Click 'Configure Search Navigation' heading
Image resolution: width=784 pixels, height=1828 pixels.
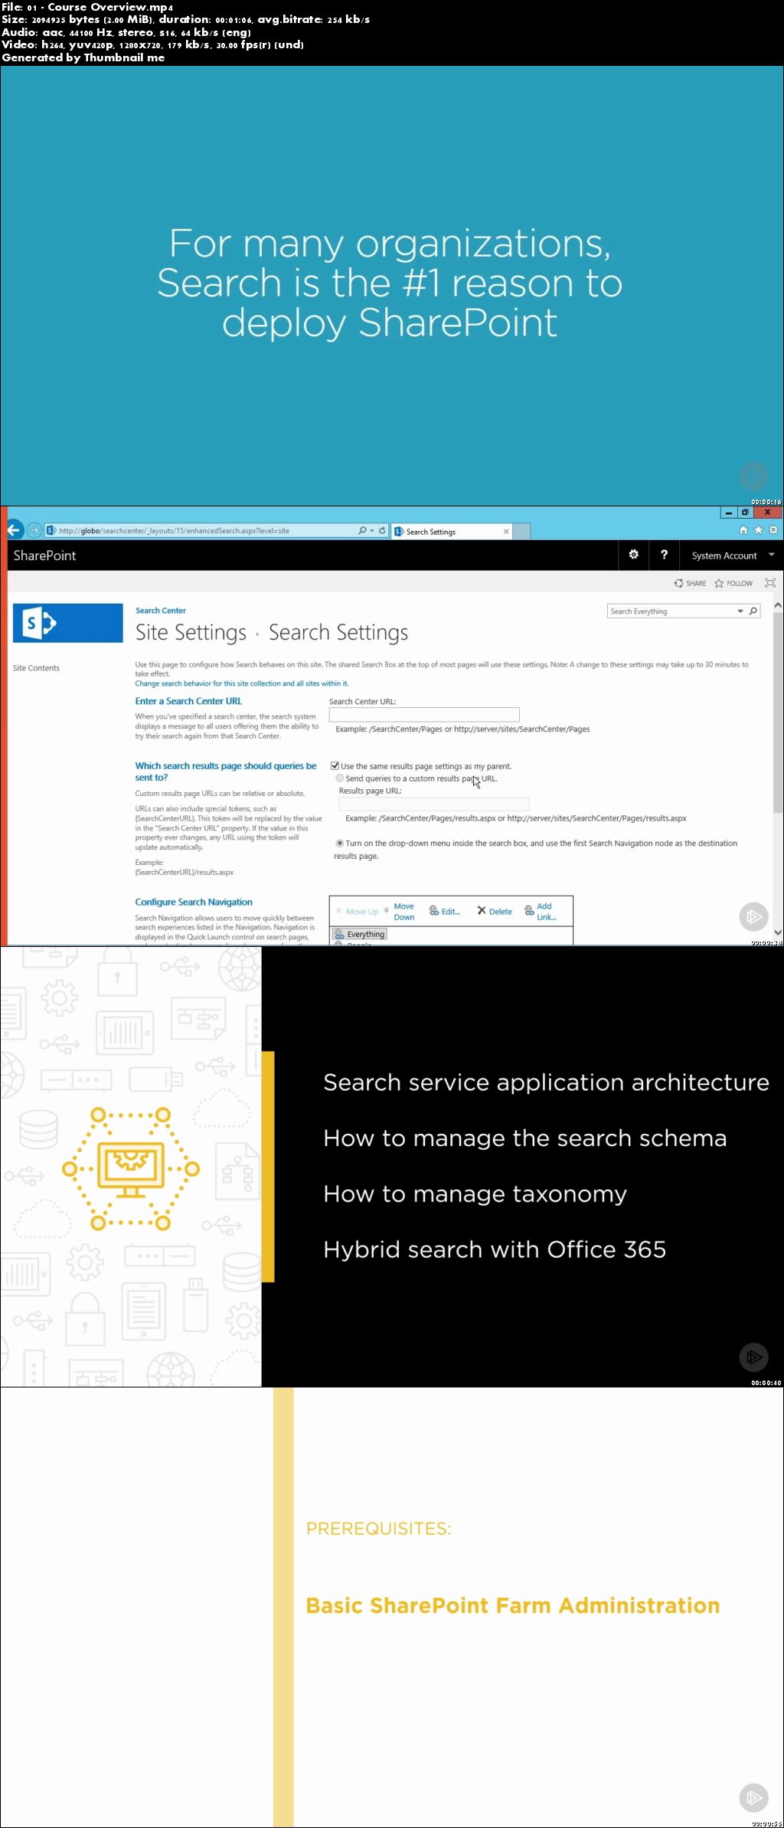tap(194, 902)
